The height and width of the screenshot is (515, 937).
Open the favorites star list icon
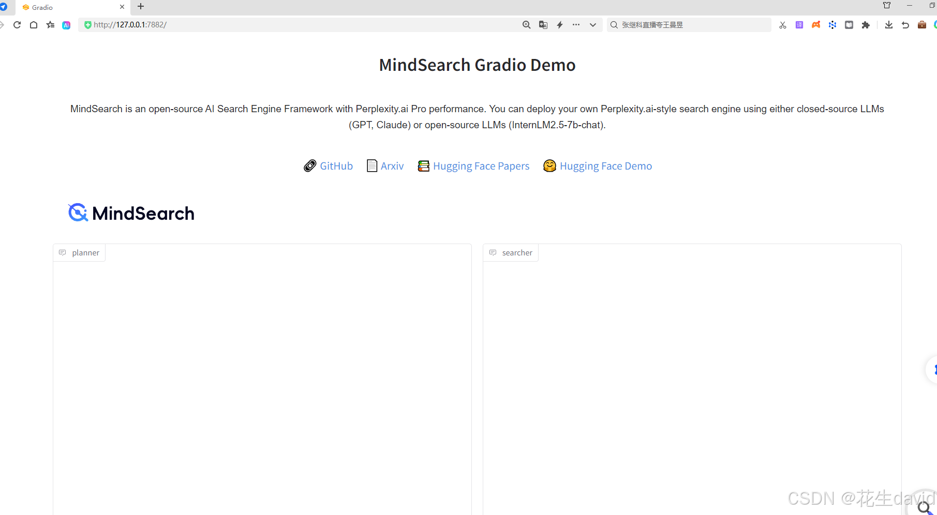(x=50, y=25)
